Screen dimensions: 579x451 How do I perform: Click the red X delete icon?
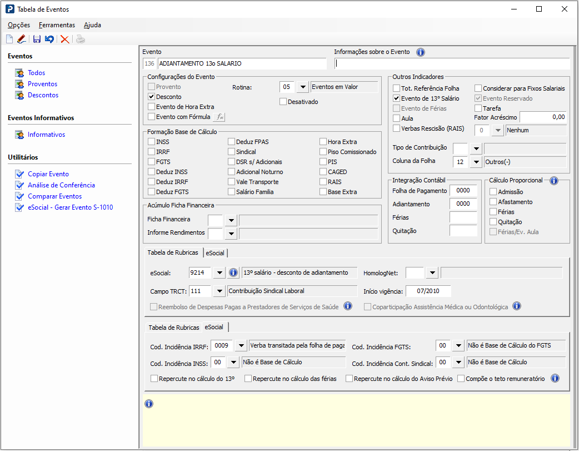coord(65,39)
